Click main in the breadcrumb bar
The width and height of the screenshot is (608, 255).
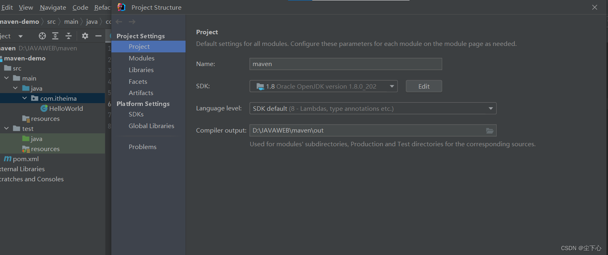[71, 22]
